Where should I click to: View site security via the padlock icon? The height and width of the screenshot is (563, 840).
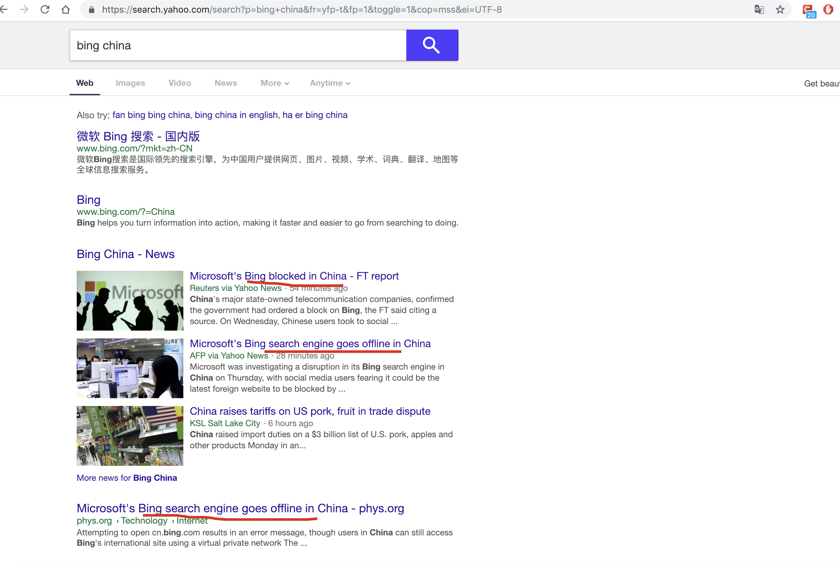(x=92, y=9)
